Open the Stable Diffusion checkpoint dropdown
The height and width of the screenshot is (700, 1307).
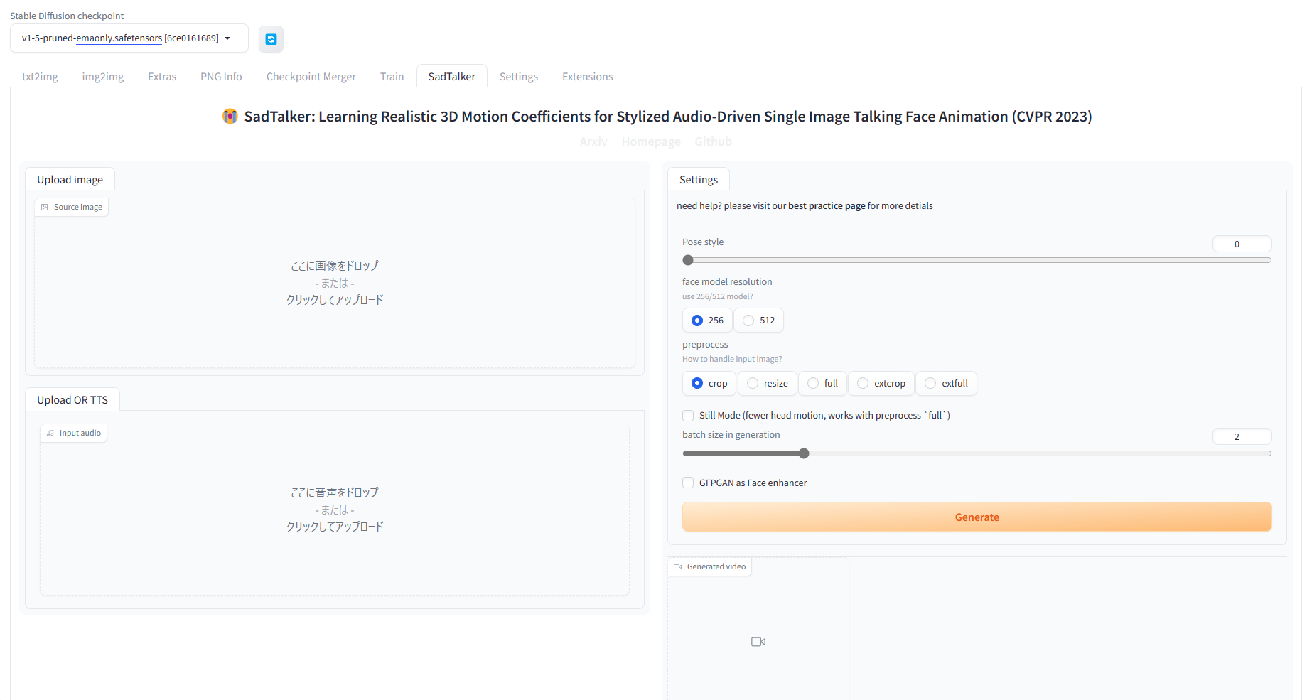tap(129, 38)
